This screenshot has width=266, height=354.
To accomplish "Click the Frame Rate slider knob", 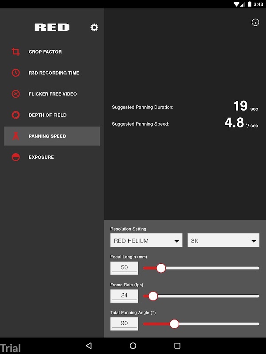I will [153, 296].
